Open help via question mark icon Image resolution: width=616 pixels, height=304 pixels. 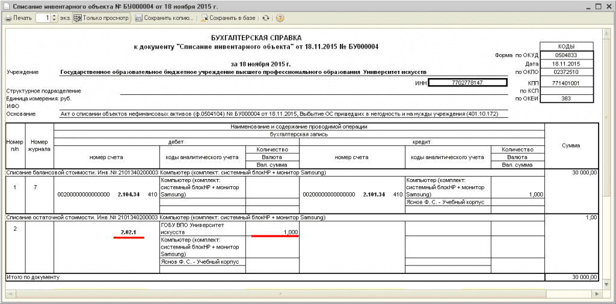[x=280, y=18]
